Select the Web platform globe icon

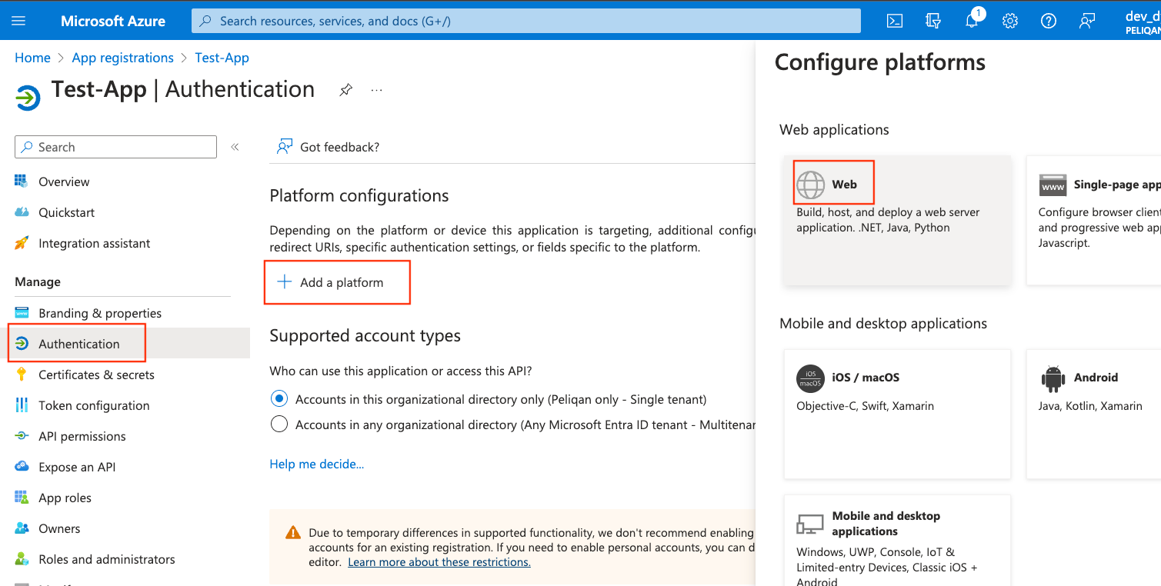[x=810, y=185]
